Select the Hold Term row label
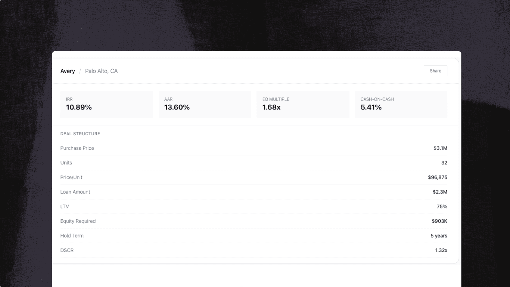 (72, 236)
